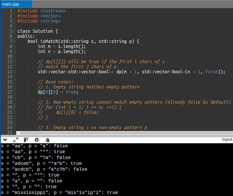Click output line with "adceb" result true
The width and height of the screenshot is (233, 196).
click(x=41, y=163)
